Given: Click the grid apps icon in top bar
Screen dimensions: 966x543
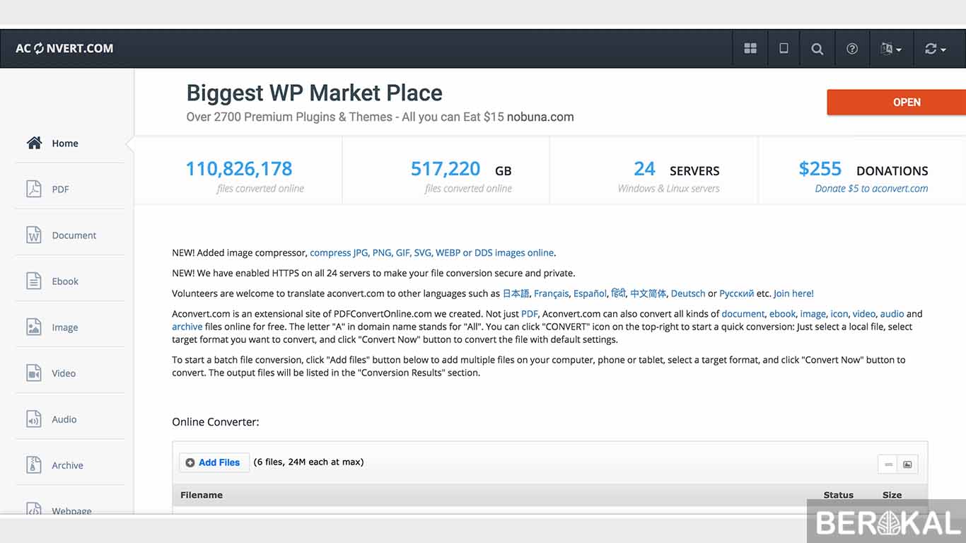Looking at the screenshot, I should (750, 49).
